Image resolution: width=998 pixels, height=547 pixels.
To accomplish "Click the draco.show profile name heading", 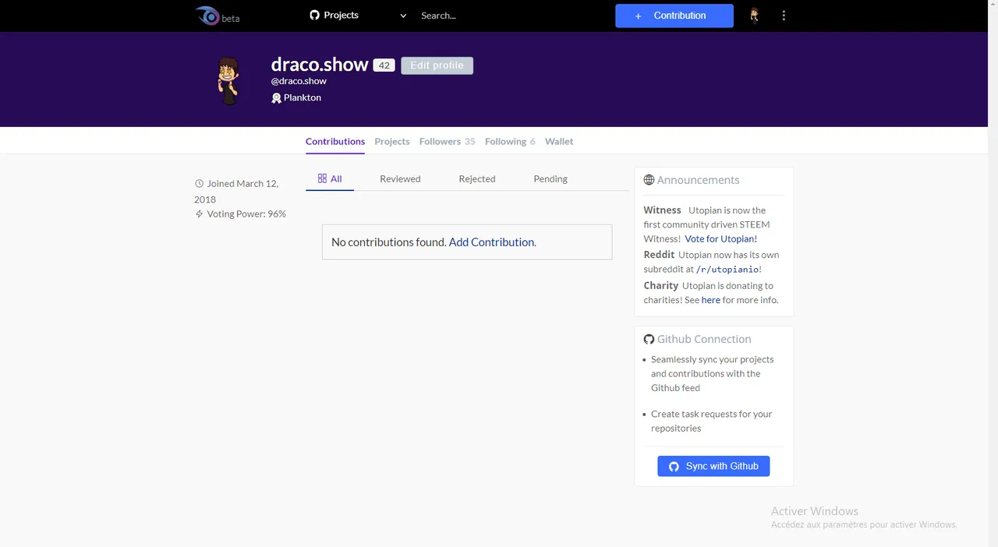I will pyautogui.click(x=320, y=65).
